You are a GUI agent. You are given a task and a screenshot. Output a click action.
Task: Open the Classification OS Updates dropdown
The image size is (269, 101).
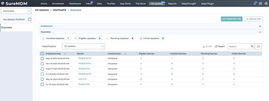(83, 46)
